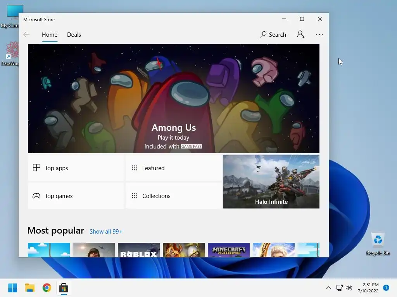Switch to the Home tab

point(50,34)
